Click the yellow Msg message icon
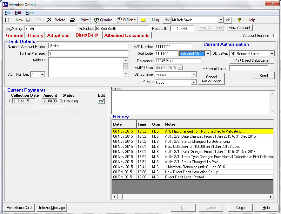This screenshot has height=214, width=281. [143, 20]
